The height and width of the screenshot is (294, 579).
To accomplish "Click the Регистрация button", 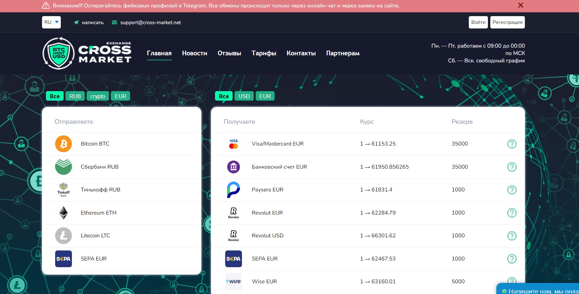I will [x=507, y=22].
